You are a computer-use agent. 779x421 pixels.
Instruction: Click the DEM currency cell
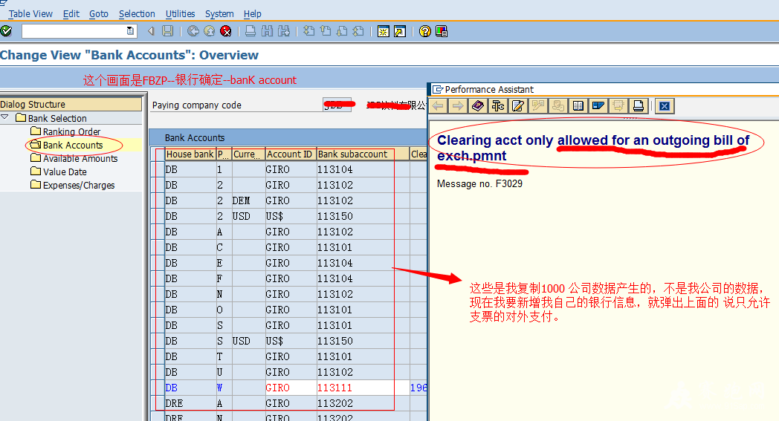click(248, 200)
